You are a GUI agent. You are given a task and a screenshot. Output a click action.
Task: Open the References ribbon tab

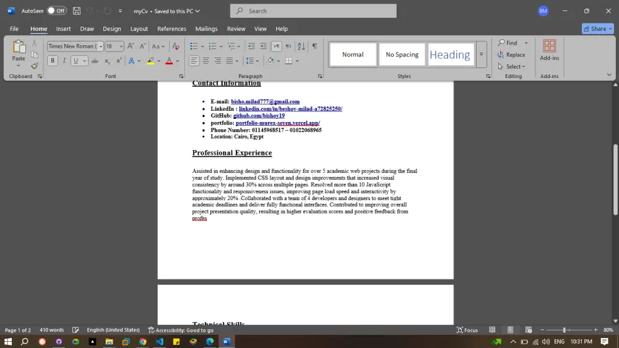point(171,29)
